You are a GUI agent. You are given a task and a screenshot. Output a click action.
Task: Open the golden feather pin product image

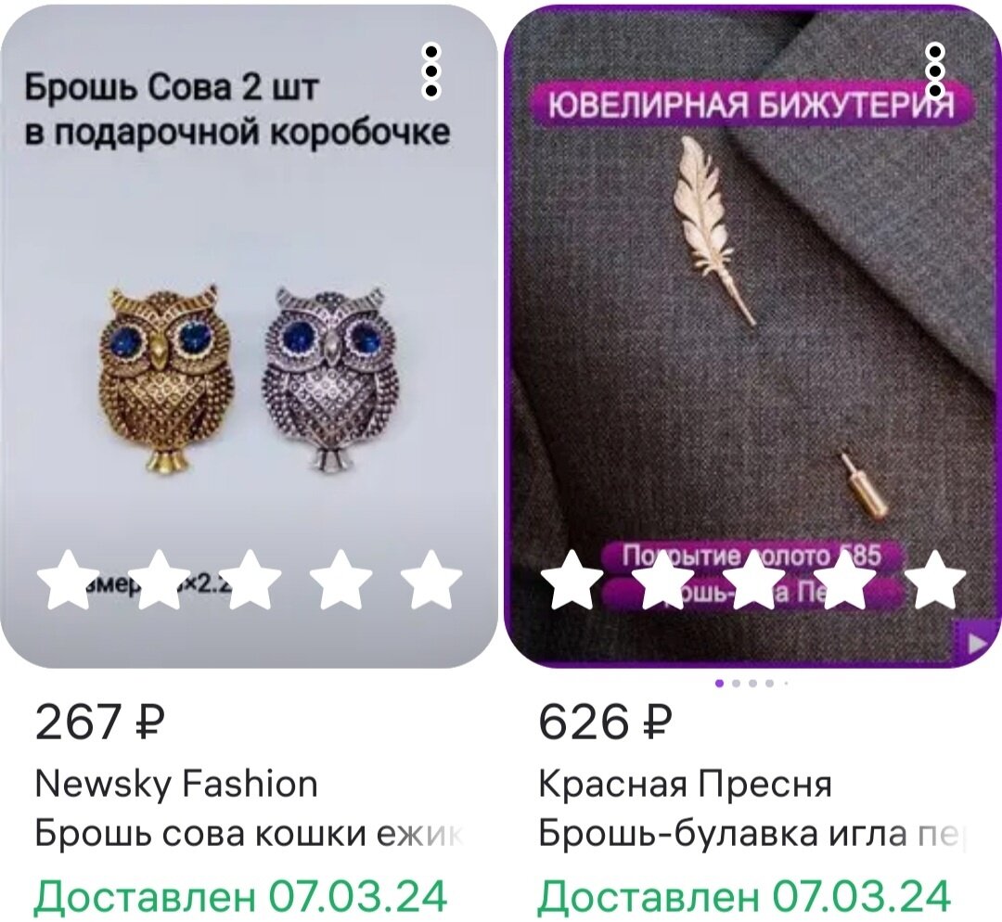[752, 337]
